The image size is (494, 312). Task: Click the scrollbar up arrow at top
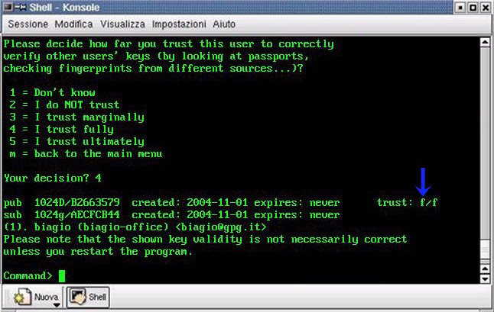[x=485, y=40]
